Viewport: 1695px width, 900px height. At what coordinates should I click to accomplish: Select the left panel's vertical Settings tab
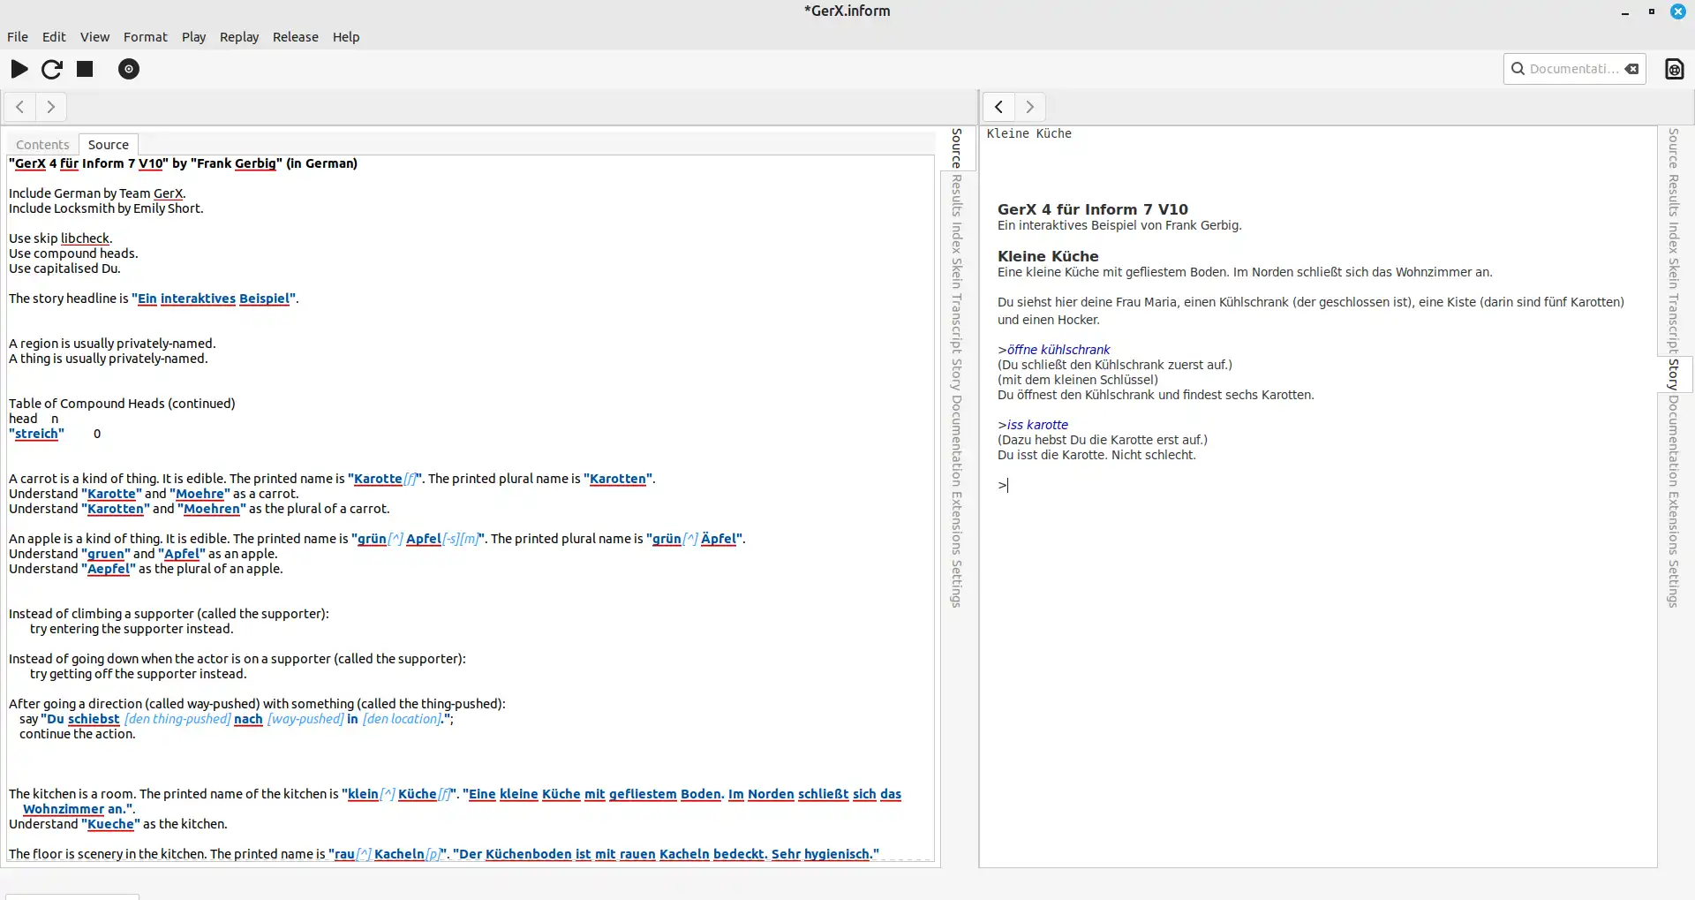click(957, 584)
